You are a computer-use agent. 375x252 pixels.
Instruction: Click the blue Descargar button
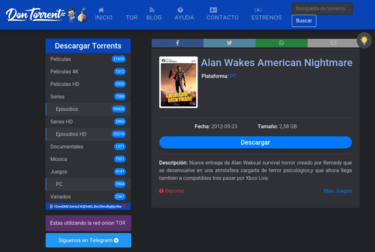255,142
